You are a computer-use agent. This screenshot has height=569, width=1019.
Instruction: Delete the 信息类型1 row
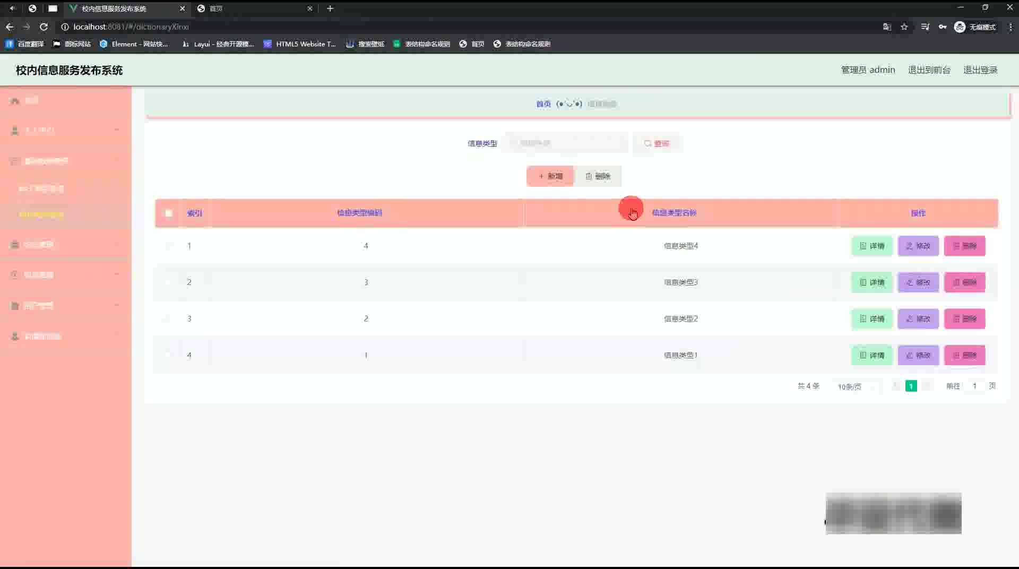coord(964,355)
